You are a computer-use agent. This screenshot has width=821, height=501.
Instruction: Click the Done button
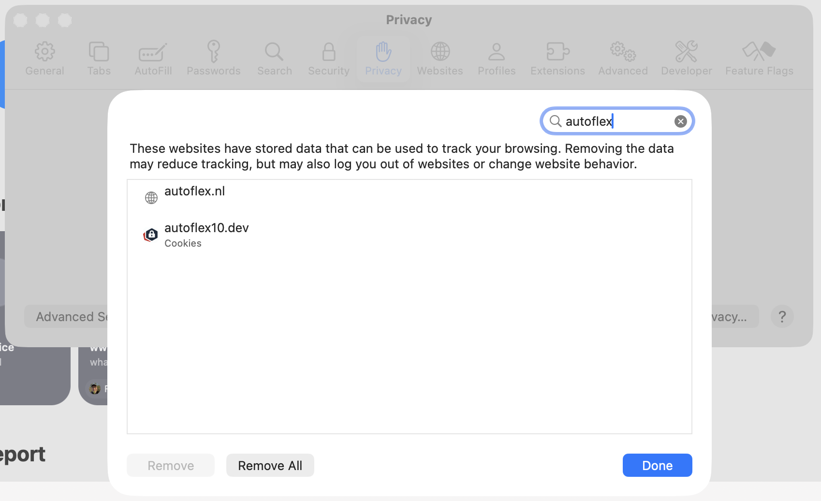click(657, 465)
